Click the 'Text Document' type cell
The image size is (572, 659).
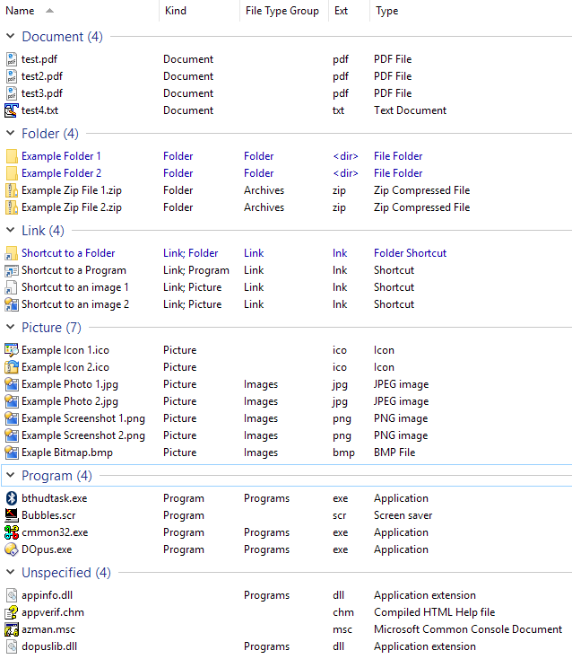[410, 110]
